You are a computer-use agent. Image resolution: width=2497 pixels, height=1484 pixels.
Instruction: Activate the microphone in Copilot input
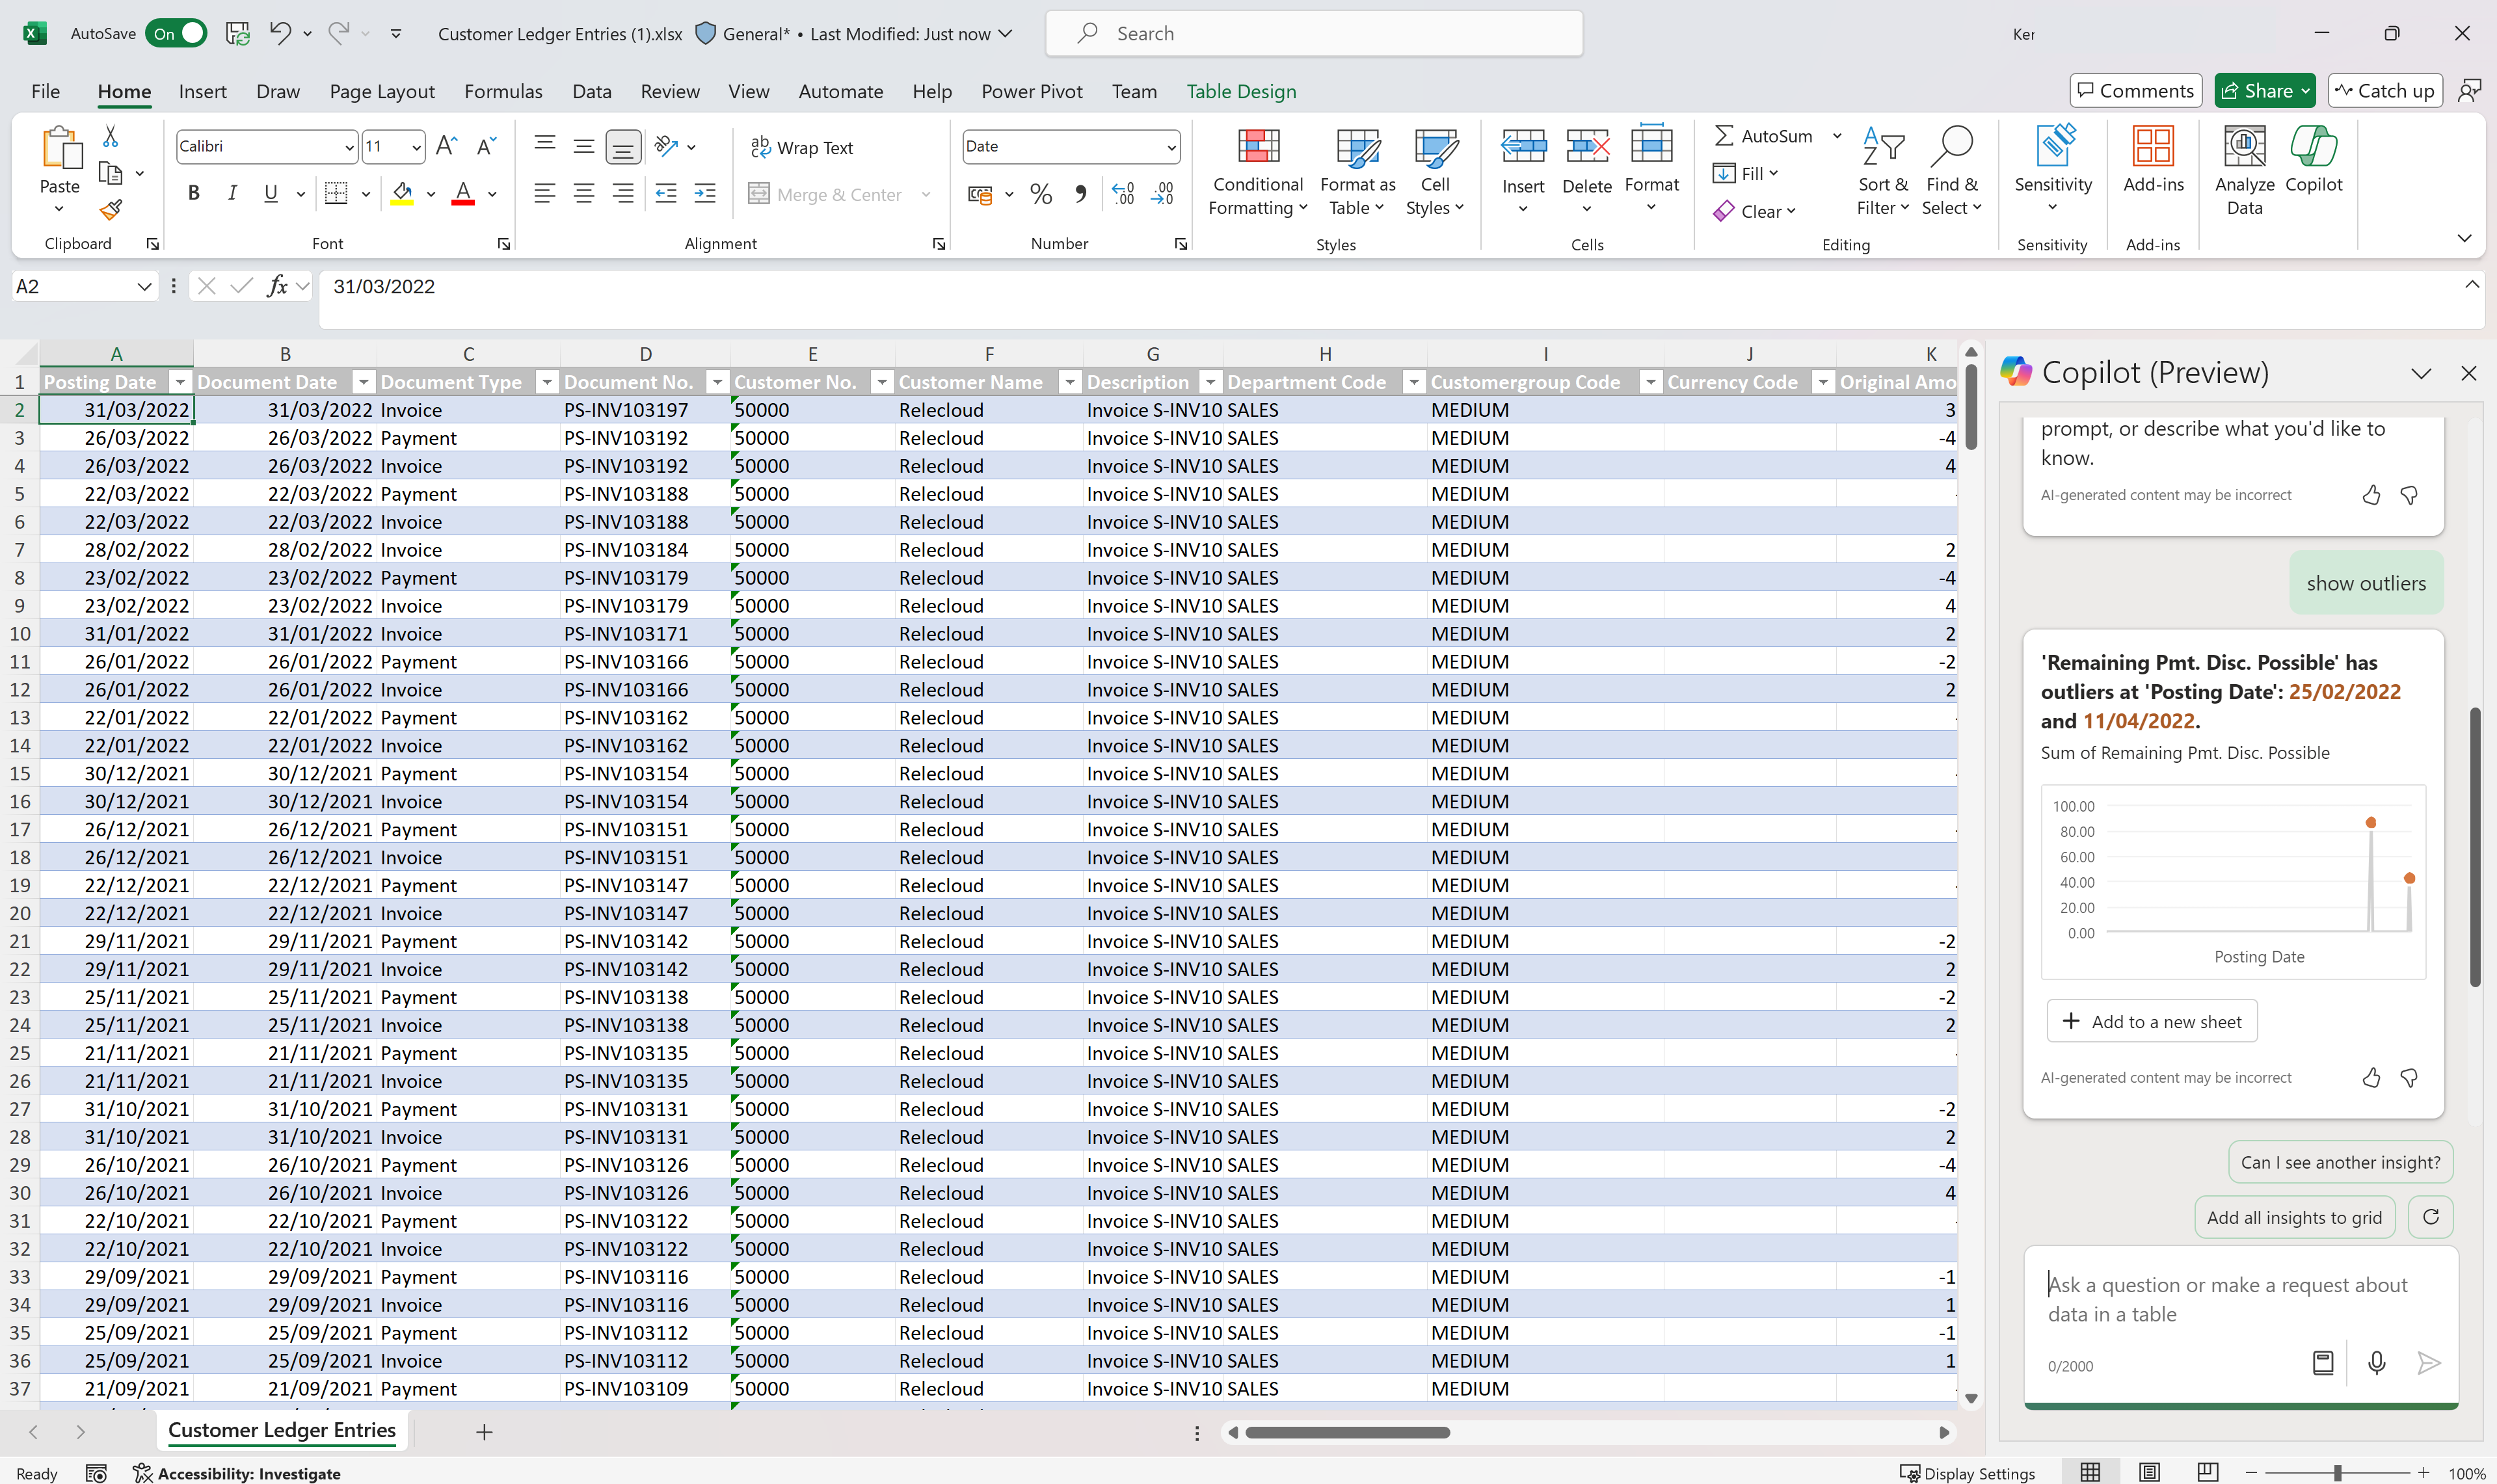click(x=2375, y=1363)
